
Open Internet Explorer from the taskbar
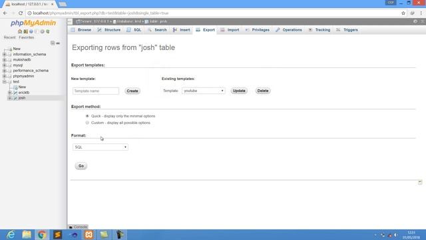(x=11, y=235)
